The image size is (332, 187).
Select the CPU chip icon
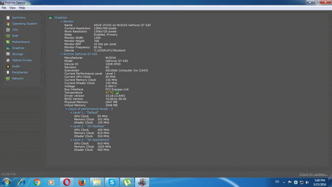click(x=8, y=30)
